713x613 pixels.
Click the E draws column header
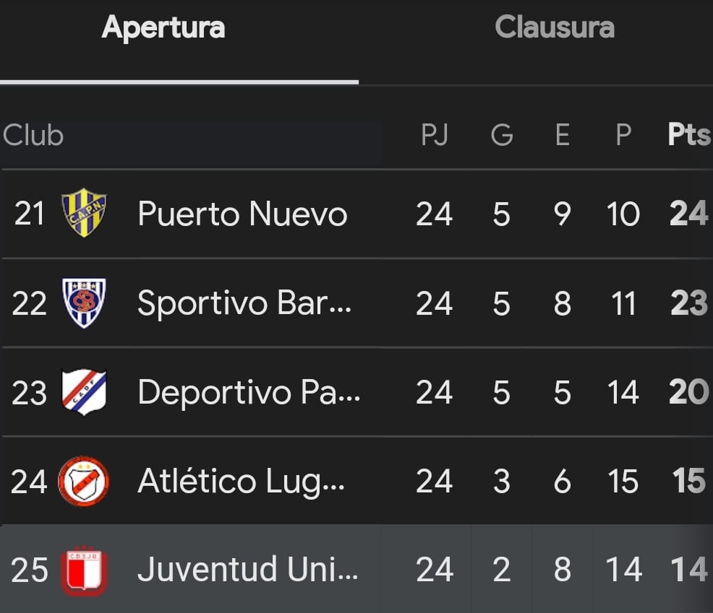tap(562, 135)
